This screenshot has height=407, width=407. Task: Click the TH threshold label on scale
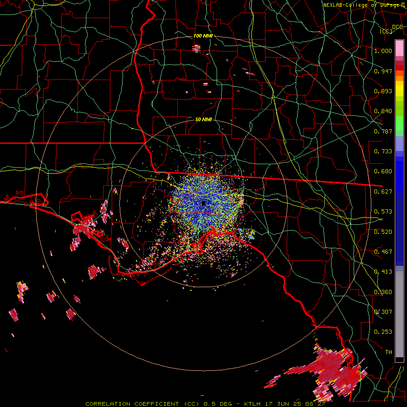pyautogui.click(x=388, y=352)
